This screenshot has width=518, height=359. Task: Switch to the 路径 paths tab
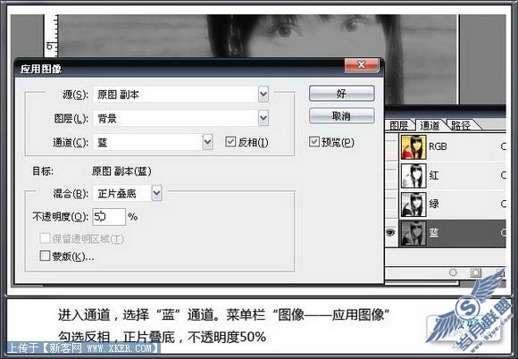click(461, 126)
